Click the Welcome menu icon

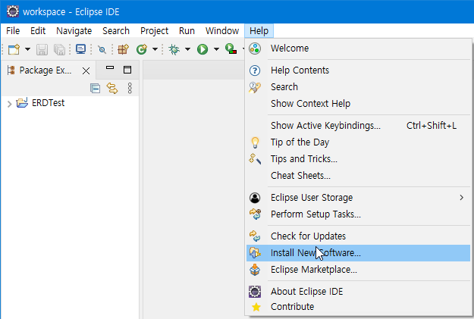click(x=255, y=48)
